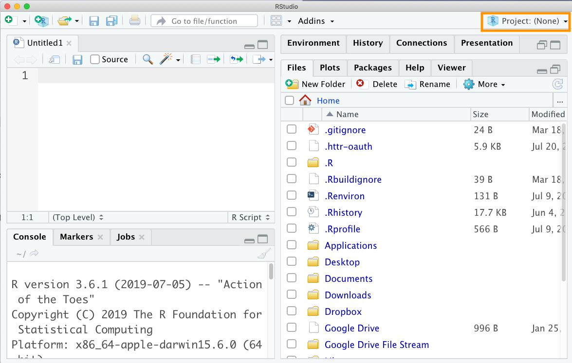This screenshot has width=572, height=363.
Task: Close the Markers tab
Action: (100, 237)
